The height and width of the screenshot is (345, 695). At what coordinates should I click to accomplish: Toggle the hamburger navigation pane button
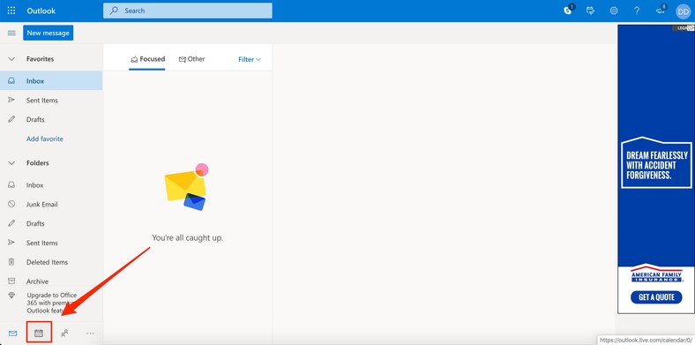pos(12,33)
